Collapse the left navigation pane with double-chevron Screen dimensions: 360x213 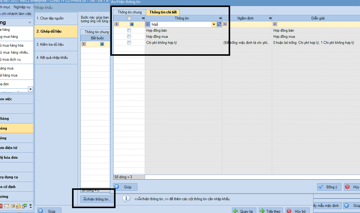click(x=30, y=22)
